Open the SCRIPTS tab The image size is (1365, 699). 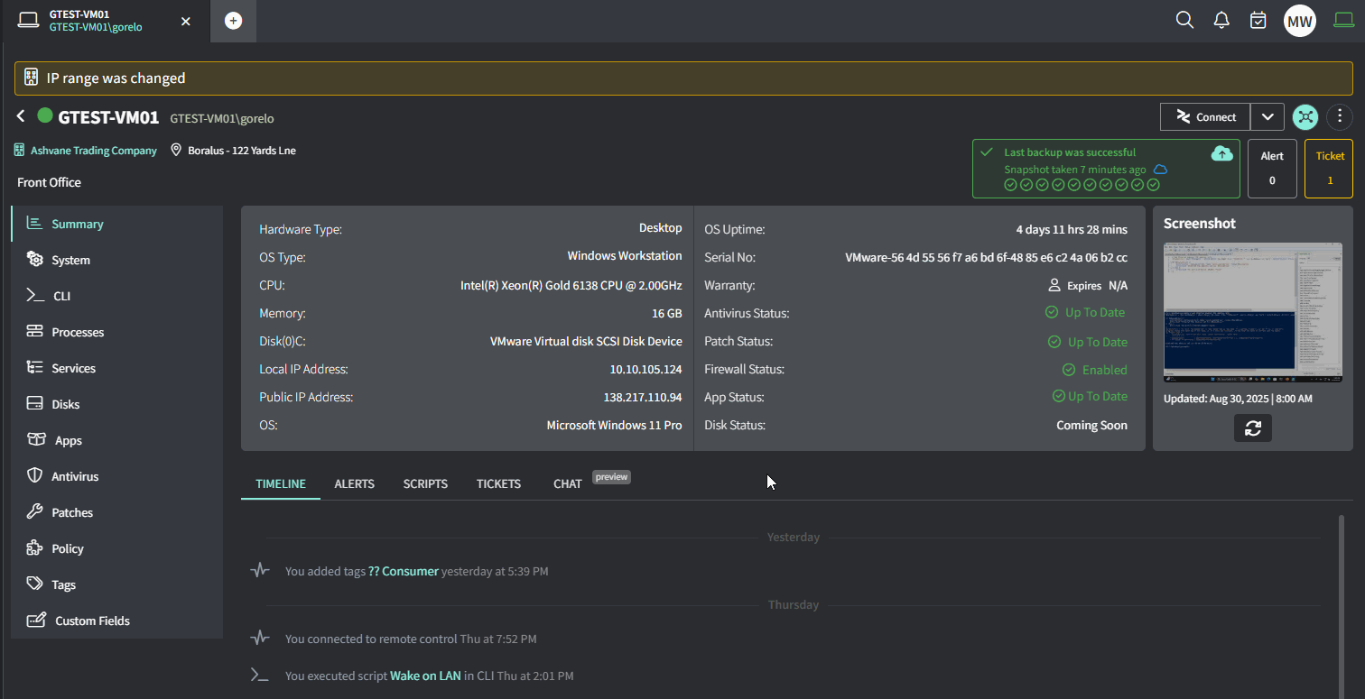click(x=425, y=484)
